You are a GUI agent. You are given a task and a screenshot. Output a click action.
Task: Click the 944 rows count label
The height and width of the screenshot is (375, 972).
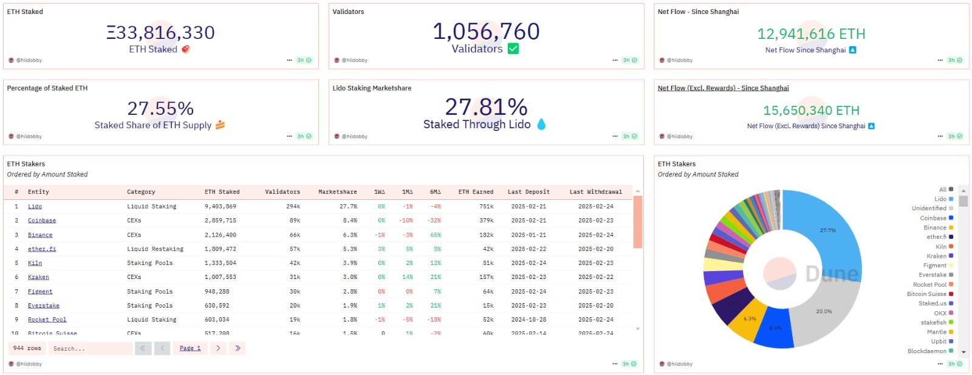(27, 348)
